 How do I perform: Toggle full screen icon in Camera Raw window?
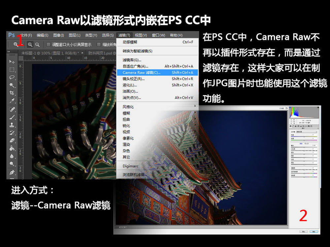tap(286, 108)
